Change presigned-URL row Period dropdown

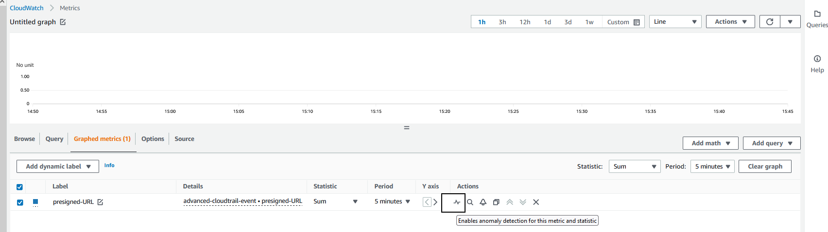click(392, 201)
